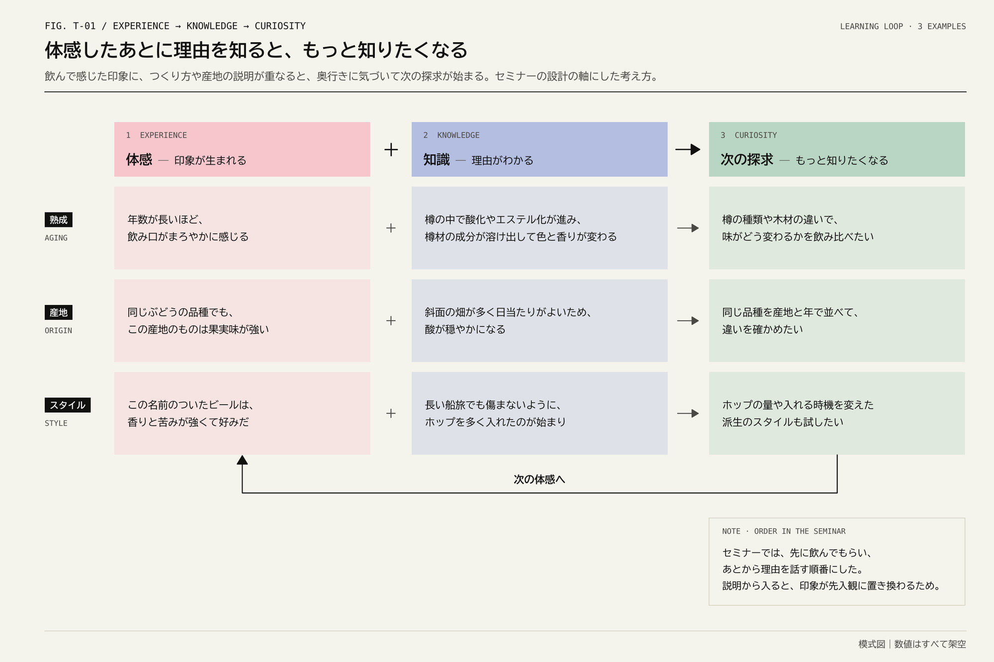Click the black スタイル label tag
The image size is (994, 662).
[68, 405]
